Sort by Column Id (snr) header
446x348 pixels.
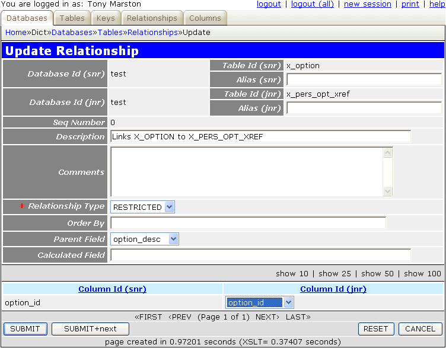click(x=112, y=289)
